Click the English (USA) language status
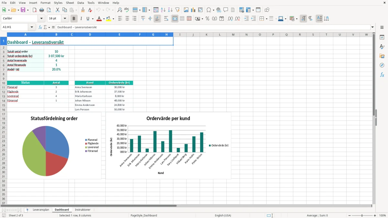Viewport: 388px width, 218px height. [x=223, y=215]
